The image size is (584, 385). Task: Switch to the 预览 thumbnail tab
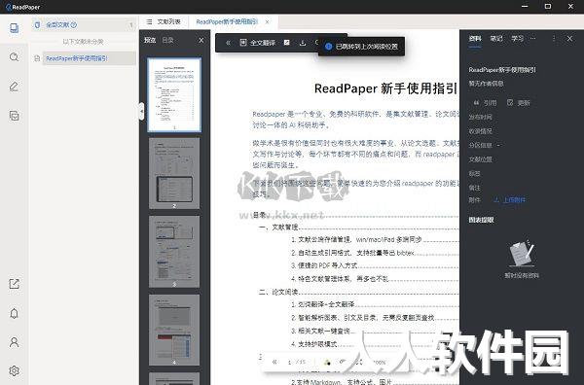tap(150, 40)
